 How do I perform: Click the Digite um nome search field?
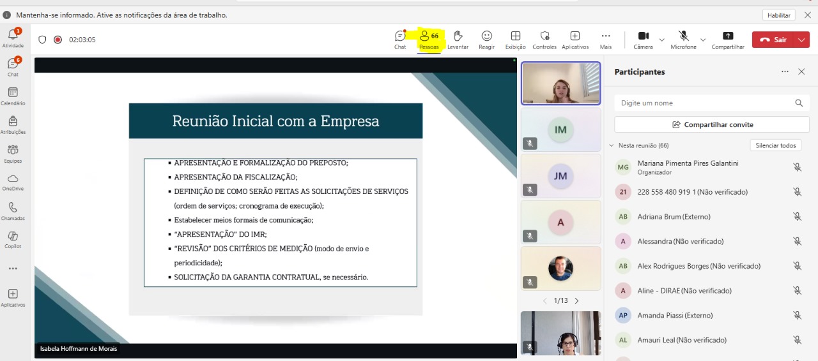(712, 103)
